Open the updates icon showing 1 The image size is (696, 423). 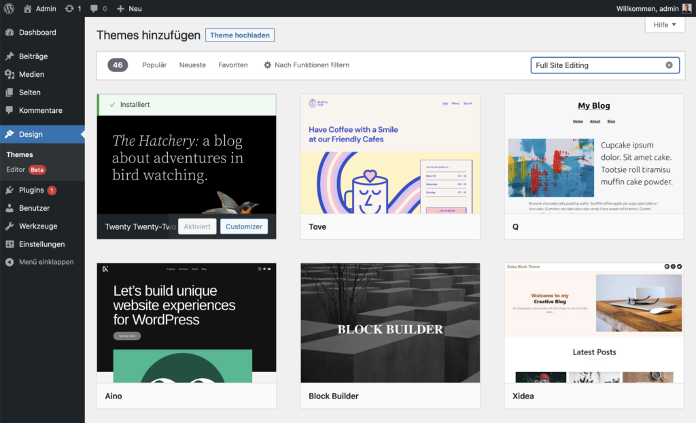click(x=69, y=8)
